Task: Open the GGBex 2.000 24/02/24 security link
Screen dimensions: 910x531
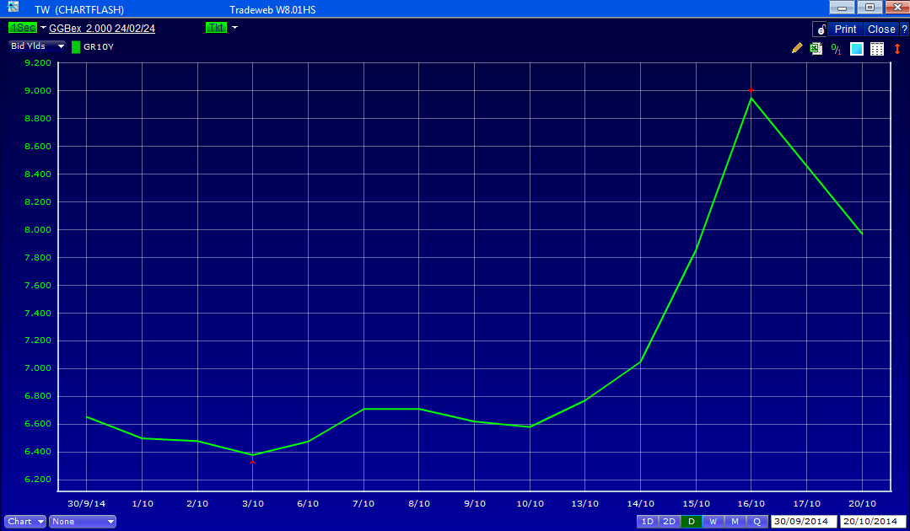Action: pyautogui.click(x=102, y=29)
